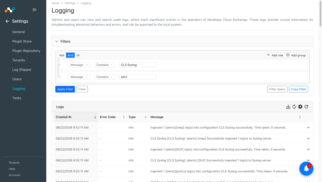Open Tasks settings

17,98
